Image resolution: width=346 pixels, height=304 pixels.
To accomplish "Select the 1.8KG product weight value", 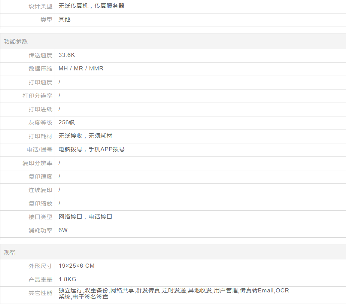I will coord(67,279).
